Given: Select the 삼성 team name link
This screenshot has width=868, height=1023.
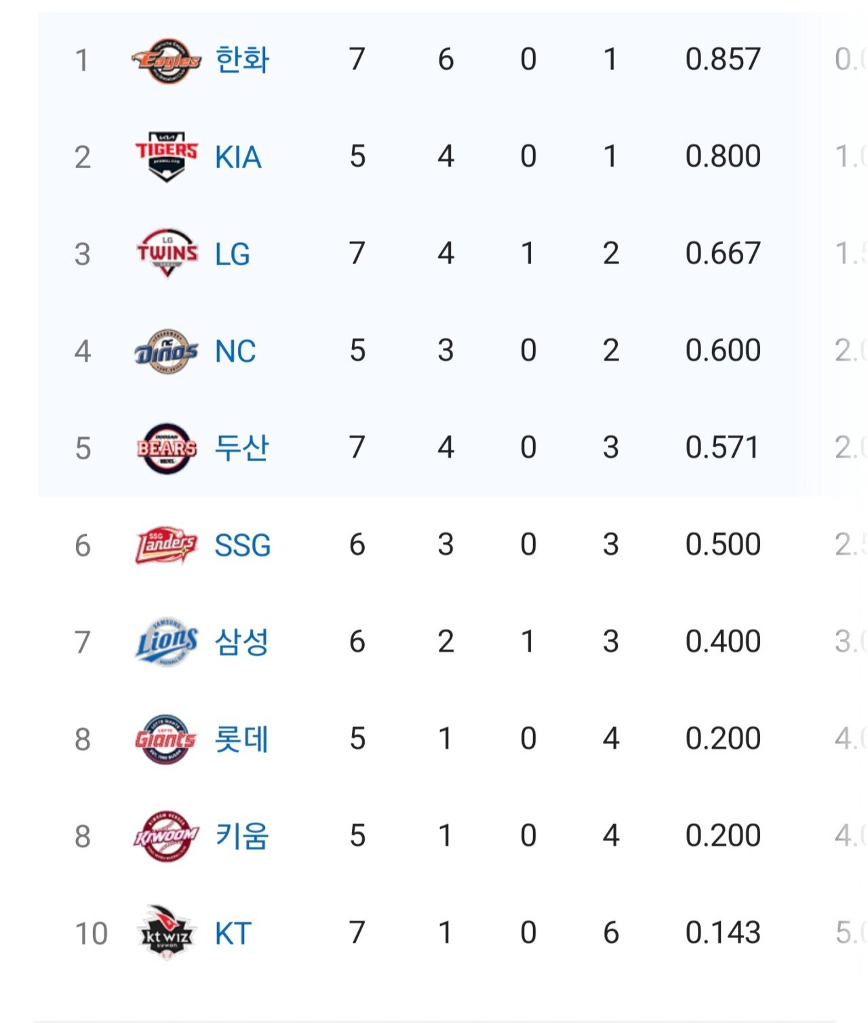Looking at the screenshot, I should [x=242, y=642].
